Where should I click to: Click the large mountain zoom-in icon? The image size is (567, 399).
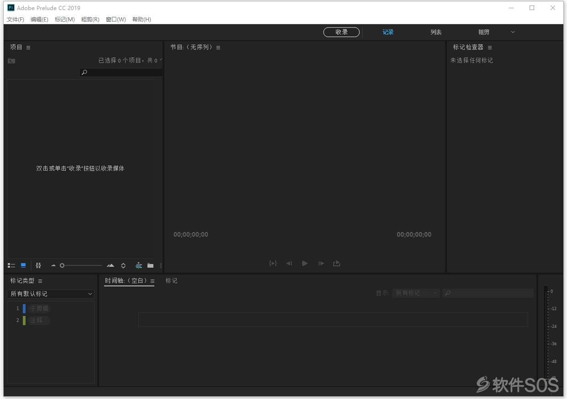pos(110,265)
